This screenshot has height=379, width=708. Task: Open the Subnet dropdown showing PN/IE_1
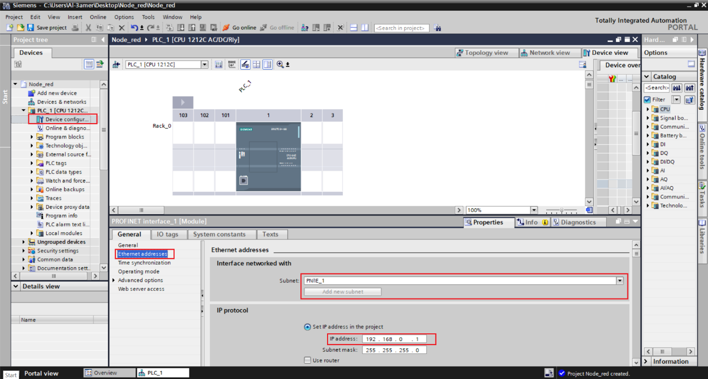tap(619, 281)
